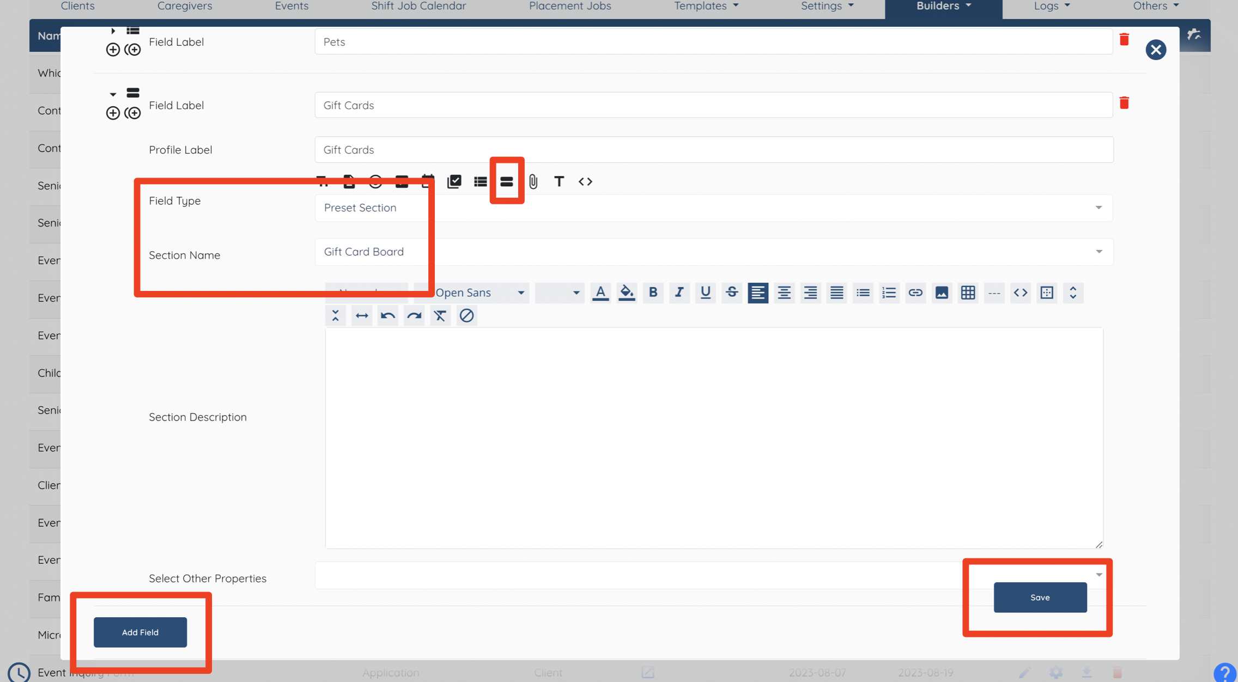Open the background fill color picker
This screenshot has height=682, width=1238.
(627, 293)
